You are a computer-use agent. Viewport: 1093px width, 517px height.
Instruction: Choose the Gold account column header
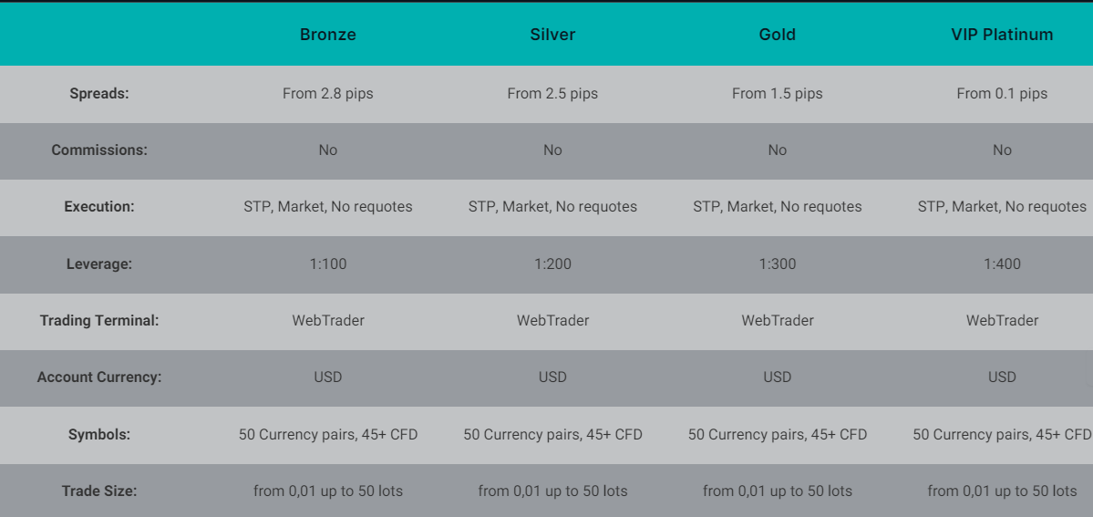[x=778, y=35]
